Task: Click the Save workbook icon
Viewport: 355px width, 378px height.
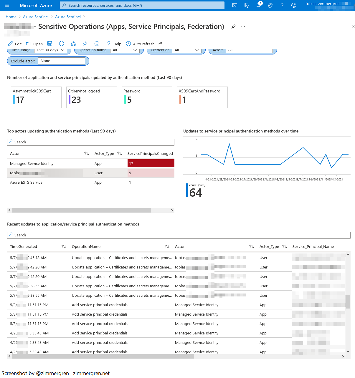Action: coord(50,44)
